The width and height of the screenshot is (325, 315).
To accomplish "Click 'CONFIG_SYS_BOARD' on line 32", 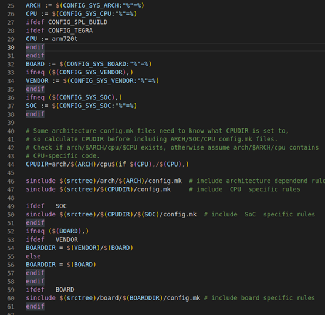I will click(x=96, y=64).
